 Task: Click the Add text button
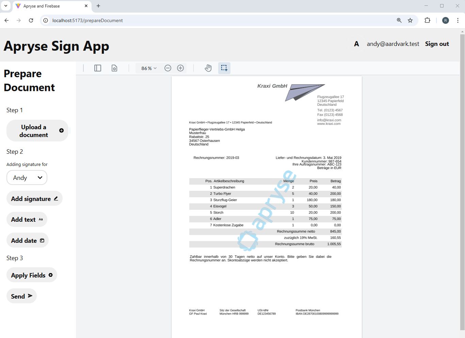[x=27, y=219]
